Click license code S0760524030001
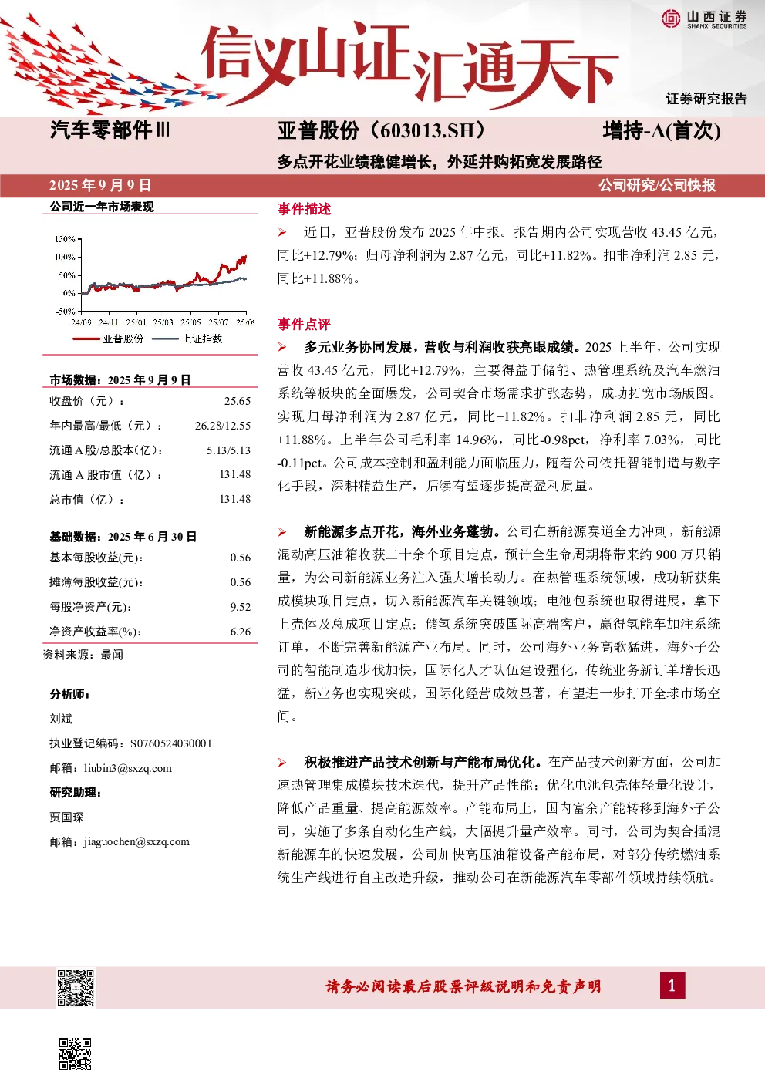765x1082 pixels. pos(171,743)
